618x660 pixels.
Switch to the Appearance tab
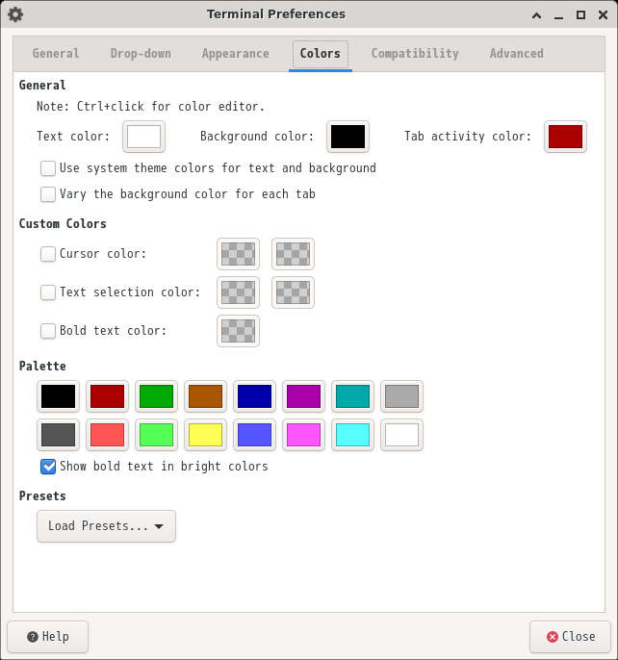(236, 54)
